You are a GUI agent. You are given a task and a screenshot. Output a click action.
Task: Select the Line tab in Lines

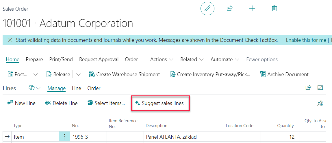(x=77, y=88)
